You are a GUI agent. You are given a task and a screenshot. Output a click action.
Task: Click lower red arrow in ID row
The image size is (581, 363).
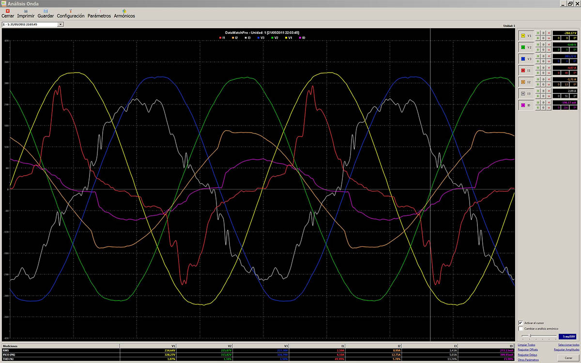coord(549,108)
